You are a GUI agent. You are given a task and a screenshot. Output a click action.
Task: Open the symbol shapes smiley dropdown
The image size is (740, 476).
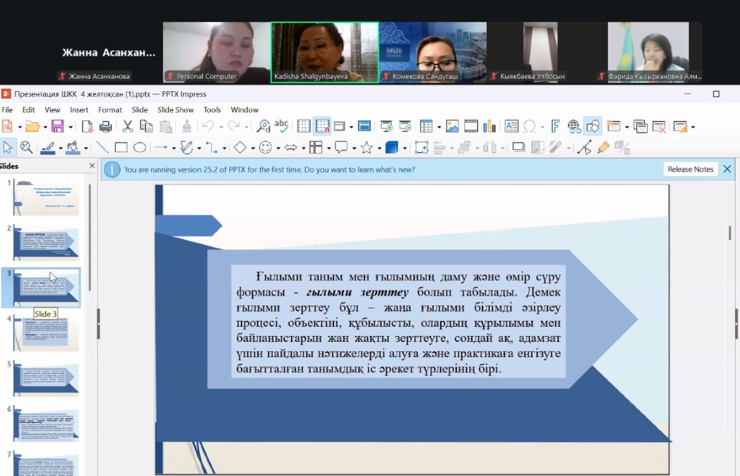point(278,148)
